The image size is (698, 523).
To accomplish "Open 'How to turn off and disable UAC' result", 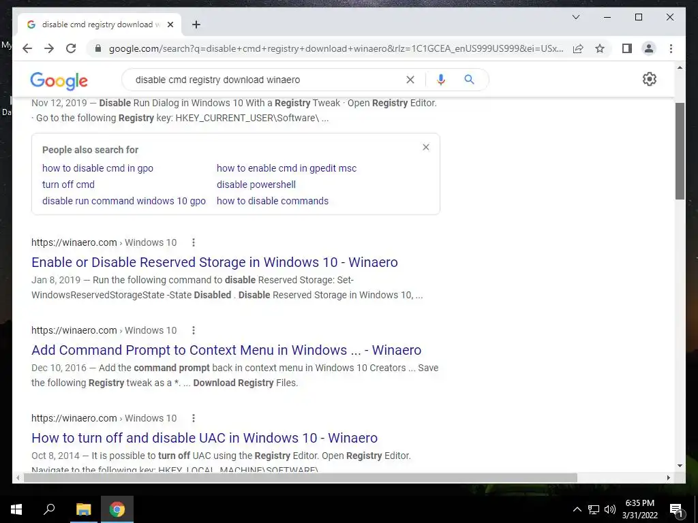I will pyautogui.click(x=204, y=438).
